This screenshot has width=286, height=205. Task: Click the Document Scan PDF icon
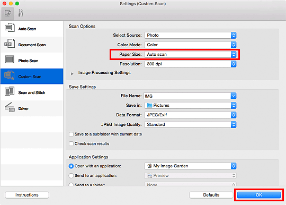[x=10, y=44]
